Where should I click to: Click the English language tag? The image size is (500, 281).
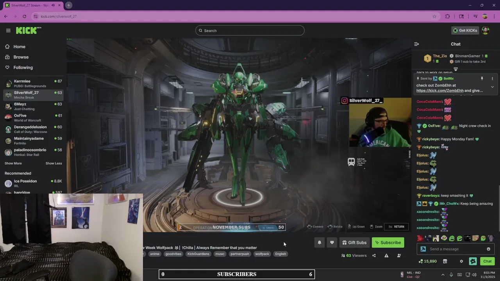280,254
